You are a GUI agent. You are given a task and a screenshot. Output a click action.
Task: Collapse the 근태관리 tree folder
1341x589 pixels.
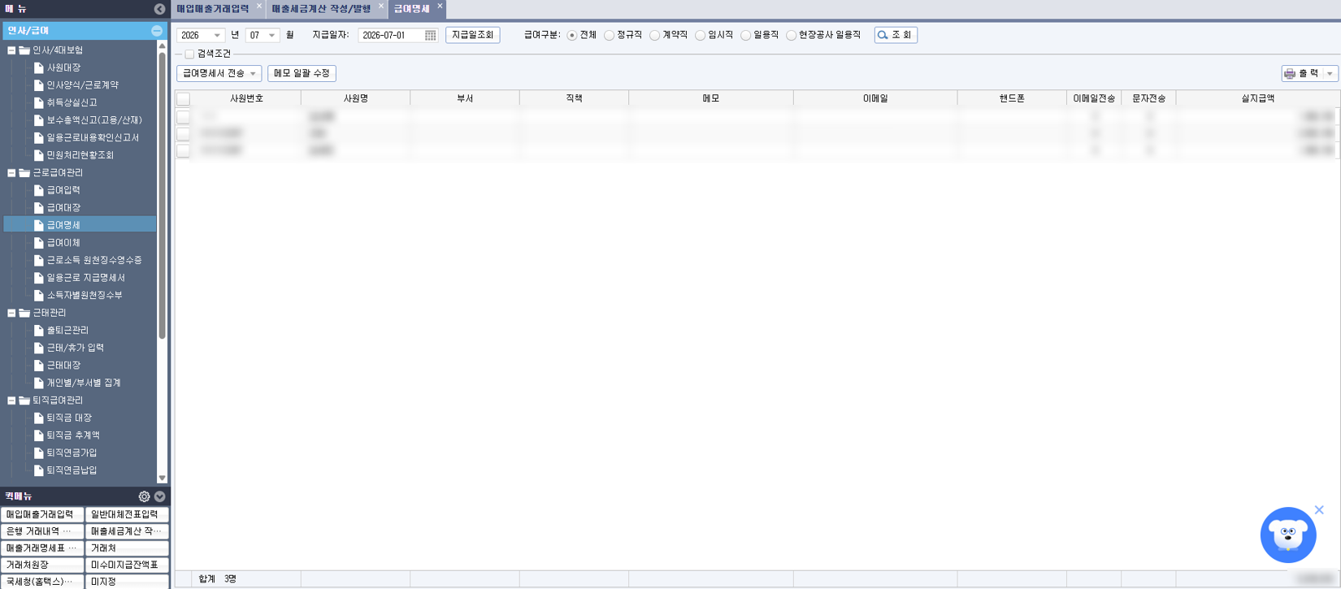click(x=11, y=313)
